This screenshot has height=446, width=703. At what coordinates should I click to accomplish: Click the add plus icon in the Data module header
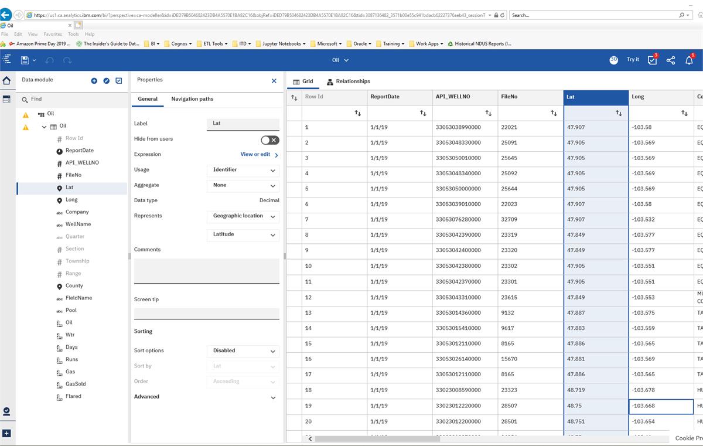point(94,81)
